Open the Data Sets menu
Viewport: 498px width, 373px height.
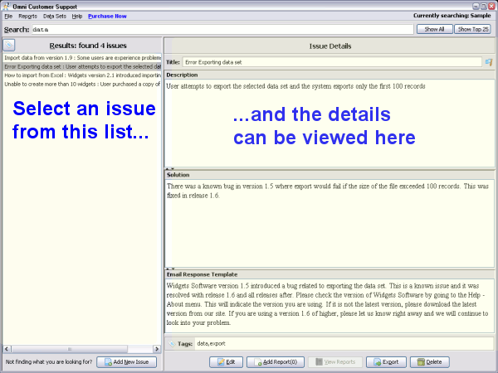point(55,17)
